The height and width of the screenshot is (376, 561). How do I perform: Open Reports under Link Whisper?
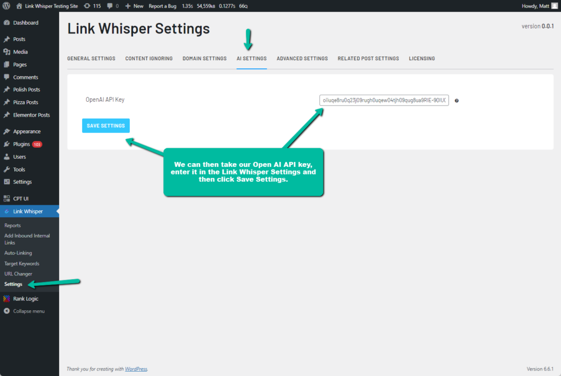pyautogui.click(x=13, y=225)
